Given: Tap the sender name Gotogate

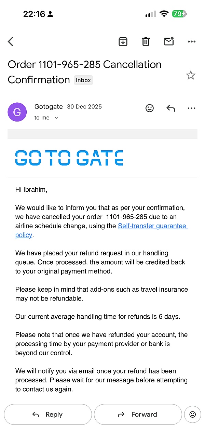Looking at the screenshot, I should coord(49,106).
